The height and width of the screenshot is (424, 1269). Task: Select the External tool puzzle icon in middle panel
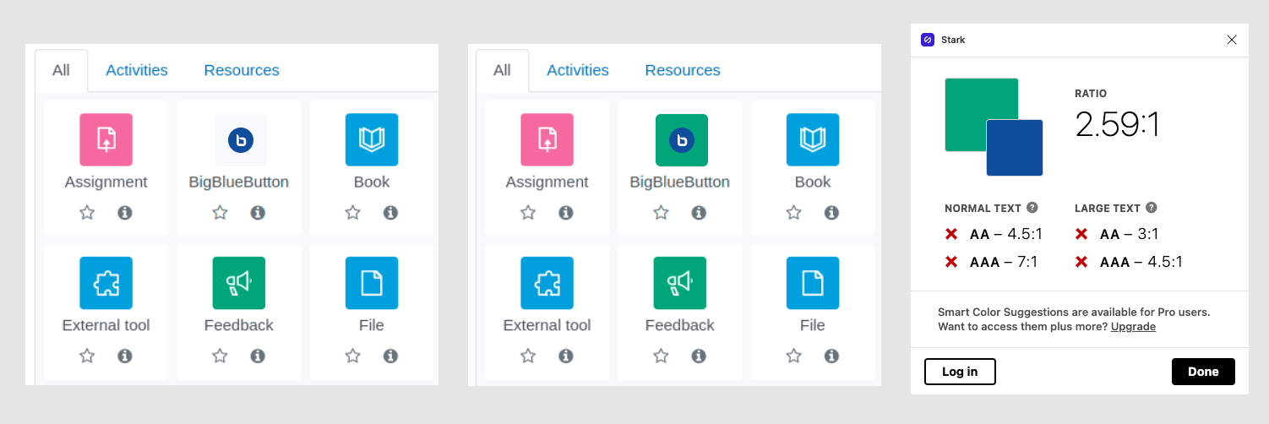coord(547,283)
